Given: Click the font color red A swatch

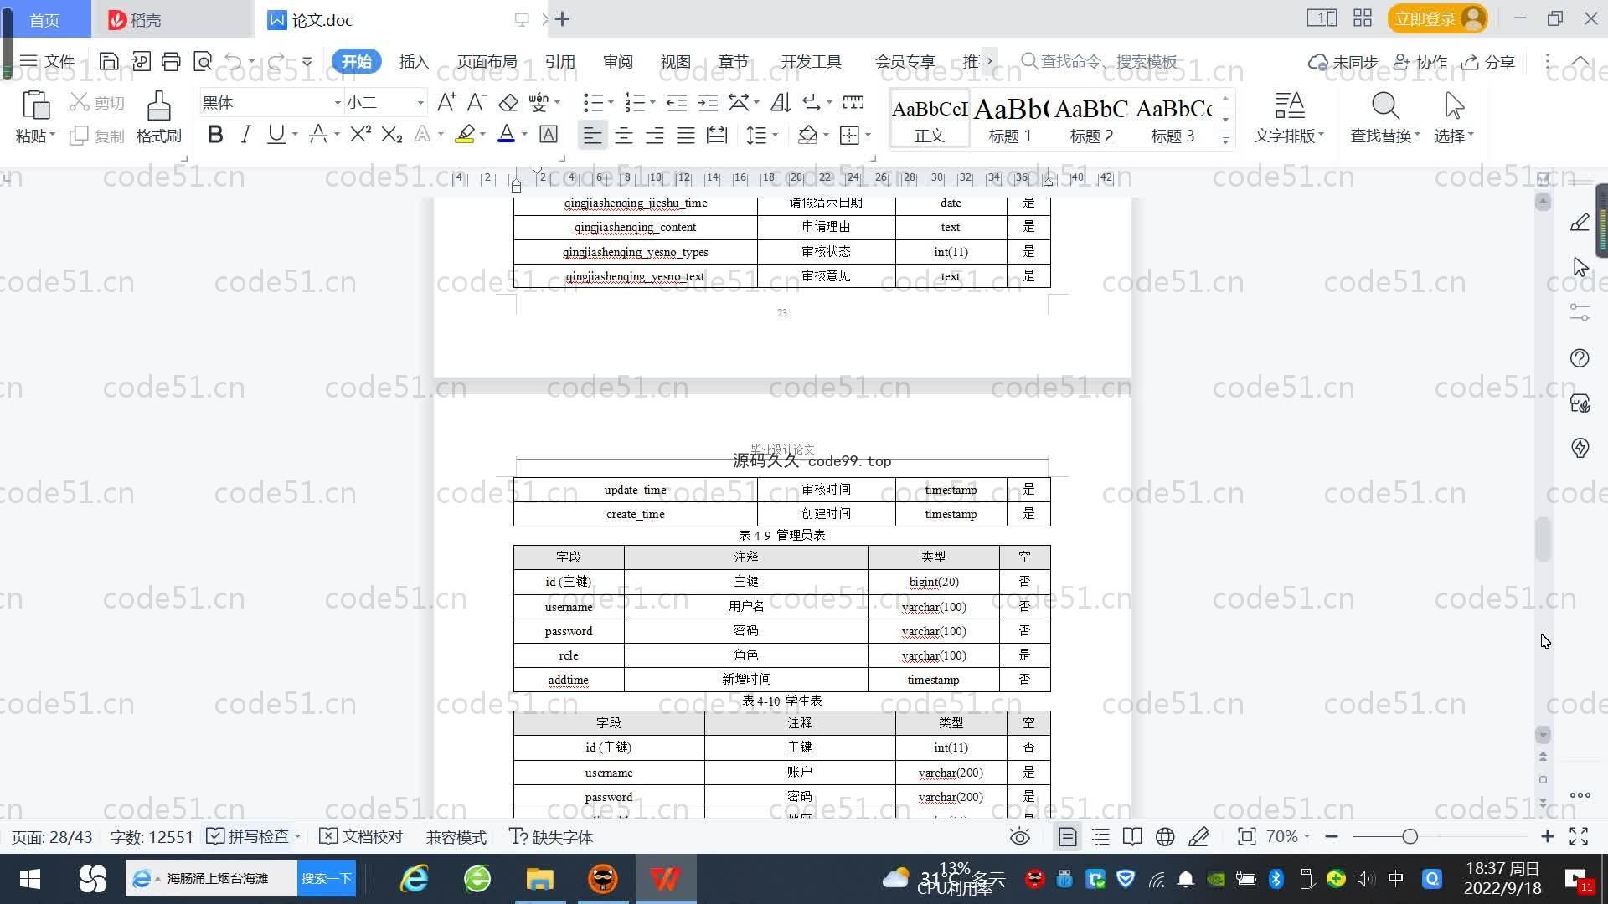Looking at the screenshot, I should click(x=506, y=135).
